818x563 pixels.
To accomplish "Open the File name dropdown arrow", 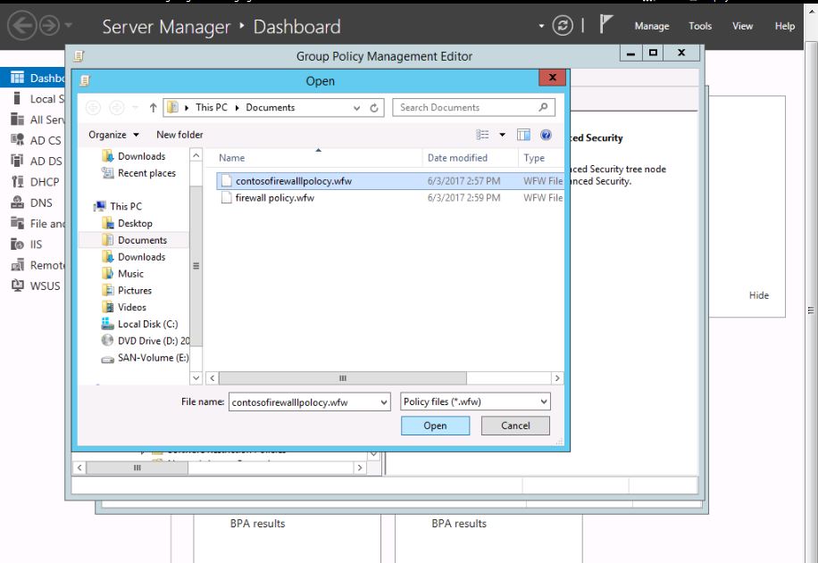I will coord(384,402).
